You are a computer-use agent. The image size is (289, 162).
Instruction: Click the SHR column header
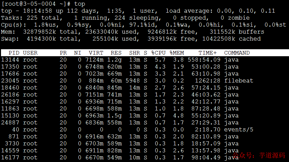click(x=135, y=53)
